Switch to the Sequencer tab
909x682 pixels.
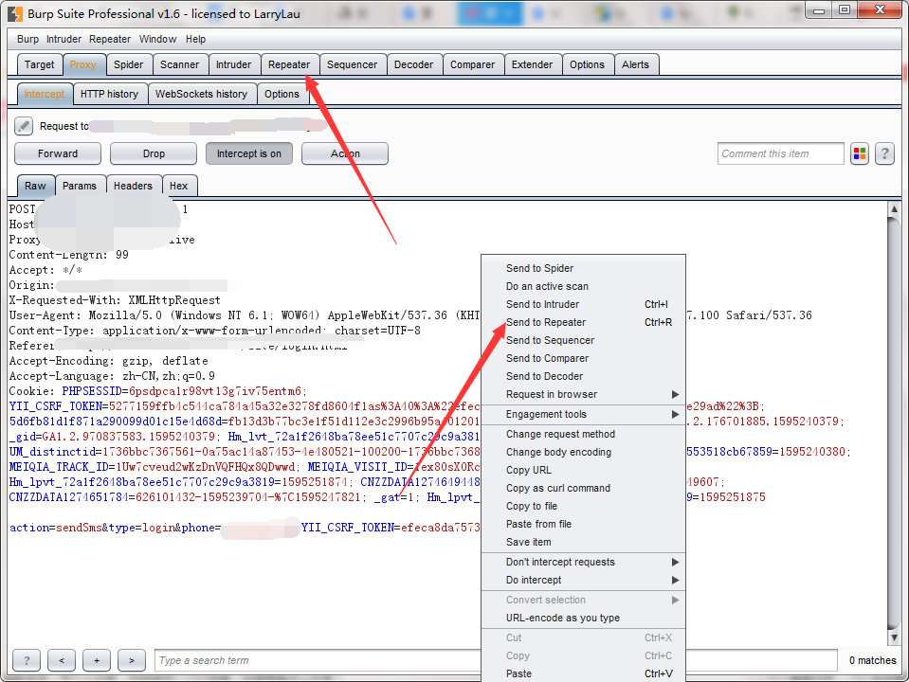click(x=352, y=64)
